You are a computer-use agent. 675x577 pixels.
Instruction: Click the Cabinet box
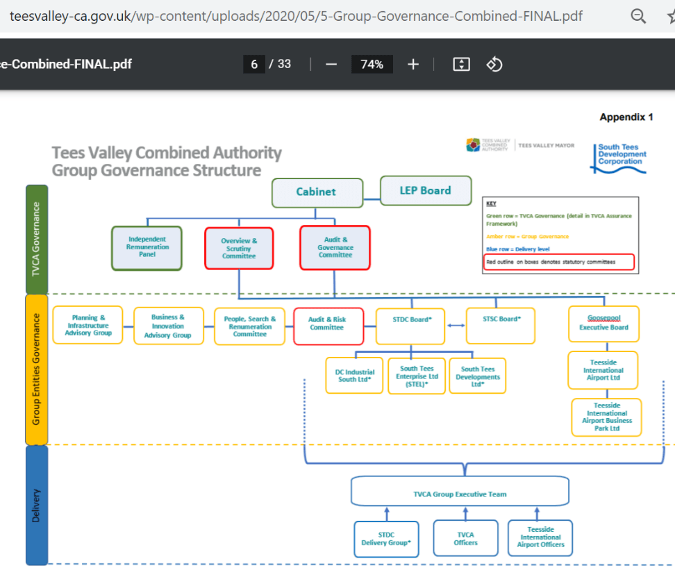(317, 192)
